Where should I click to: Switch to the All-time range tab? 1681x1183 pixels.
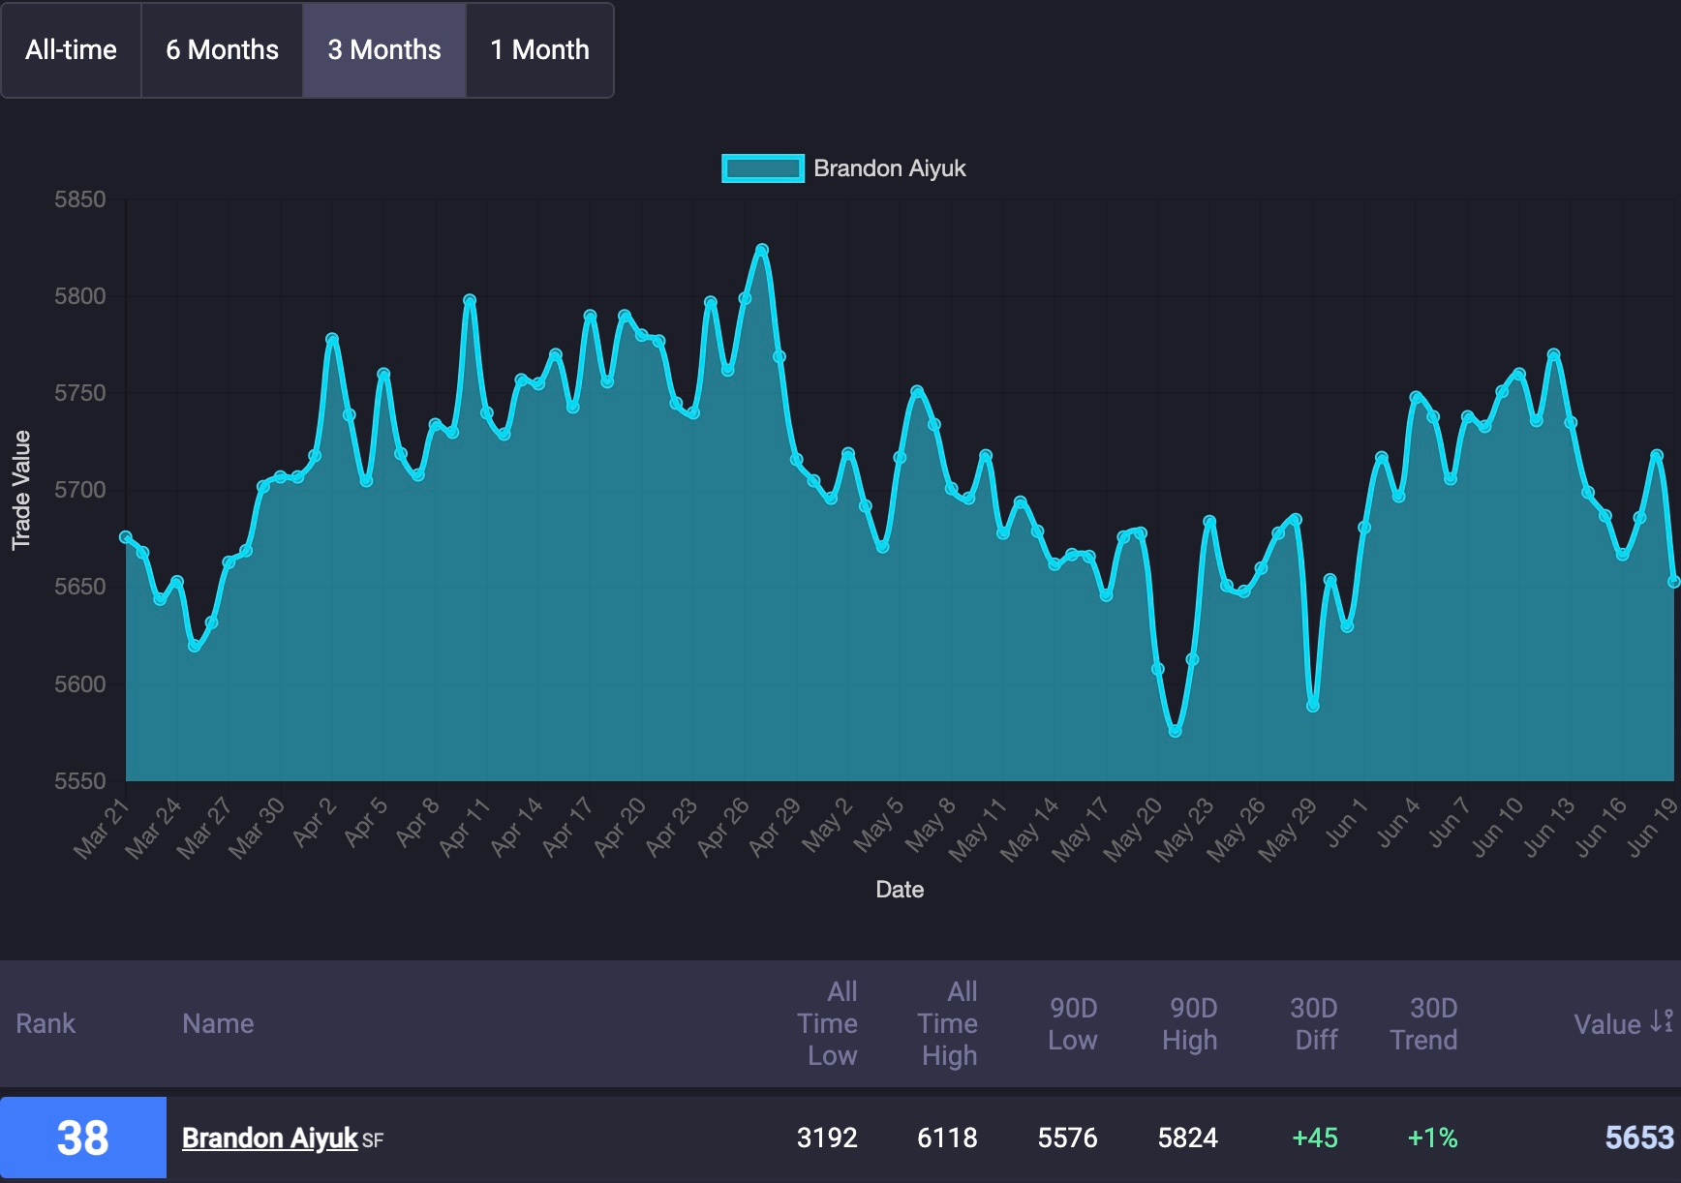point(72,49)
